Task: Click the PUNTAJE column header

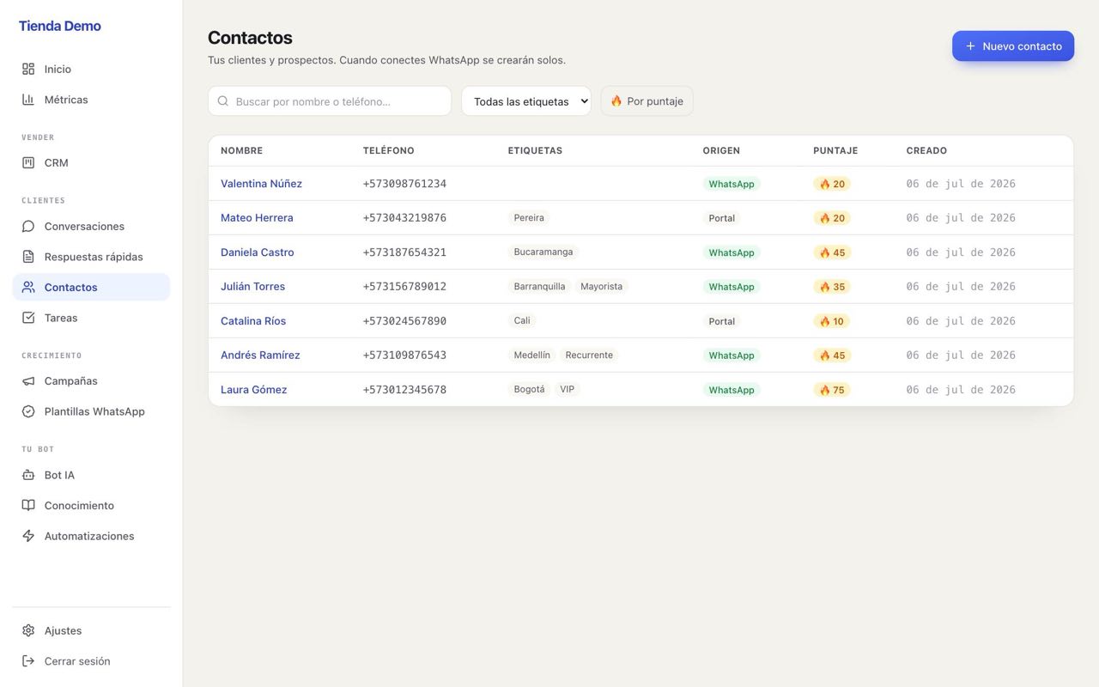Action: (835, 151)
